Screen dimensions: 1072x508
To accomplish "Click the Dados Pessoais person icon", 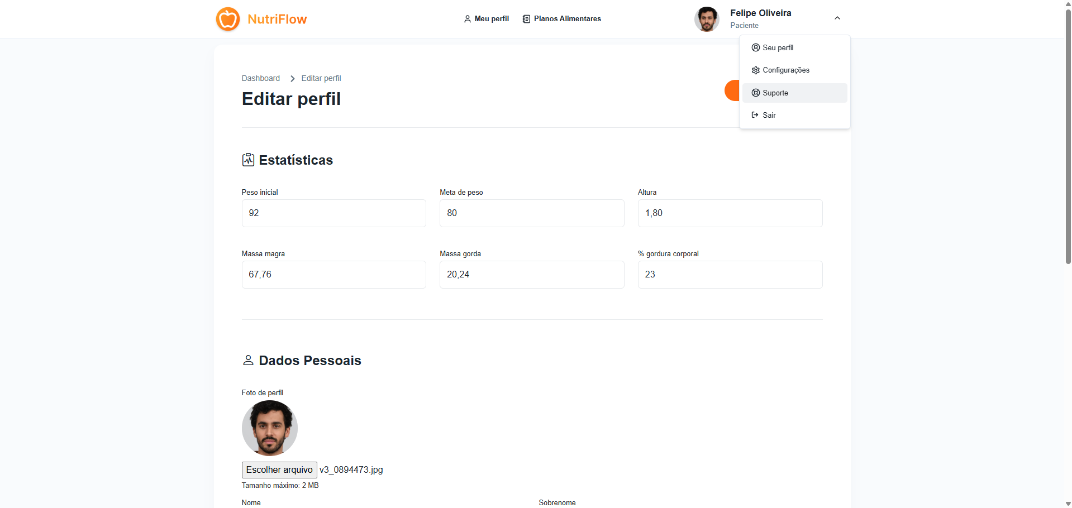I will (248, 361).
